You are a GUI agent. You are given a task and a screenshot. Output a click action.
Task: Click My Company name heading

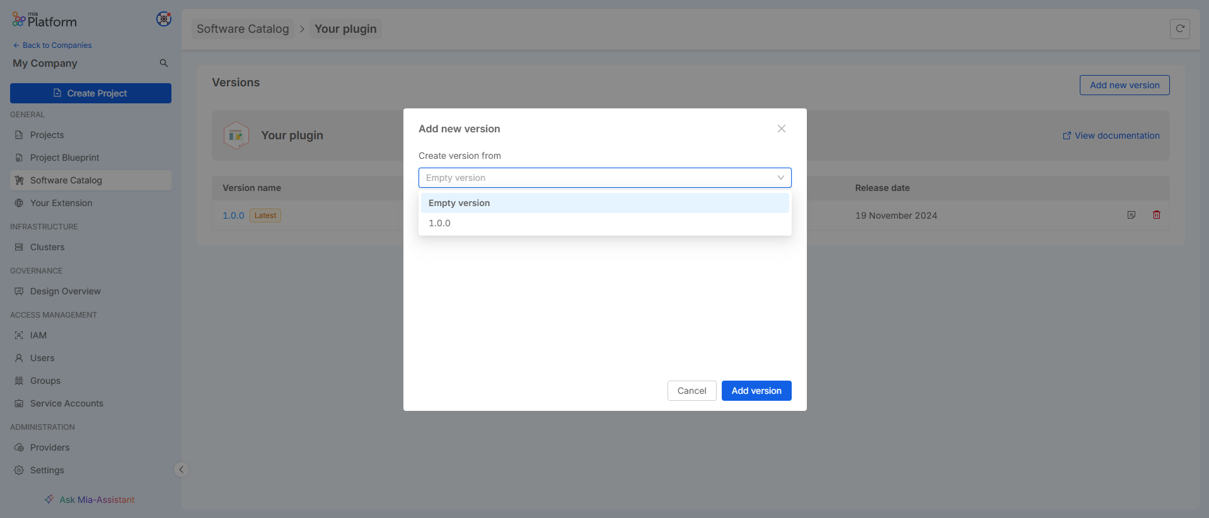point(45,63)
